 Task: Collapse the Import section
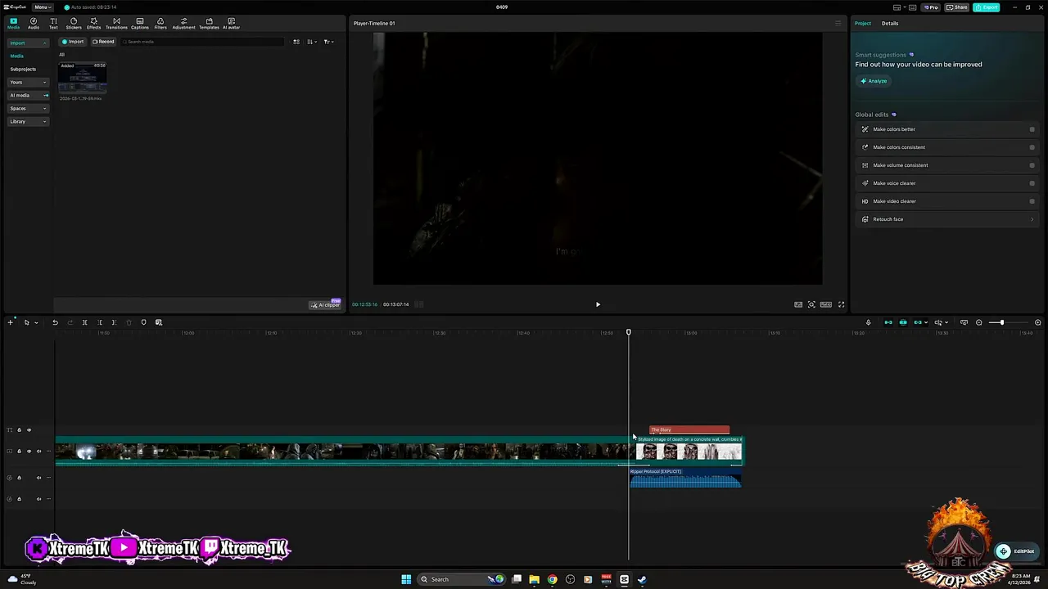pos(29,43)
